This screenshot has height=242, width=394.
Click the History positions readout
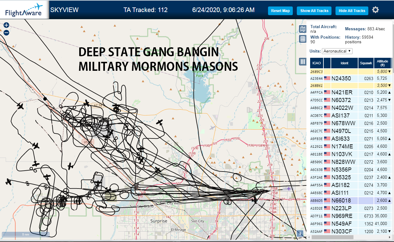(359, 39)
